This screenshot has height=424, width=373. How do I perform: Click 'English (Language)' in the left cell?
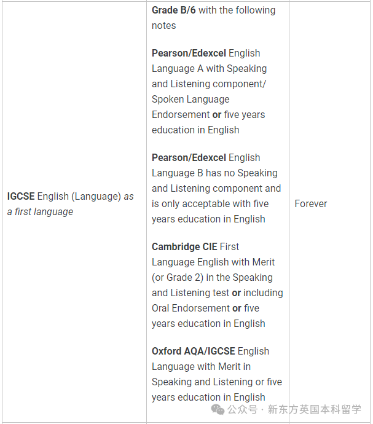[x=79, y=196]
